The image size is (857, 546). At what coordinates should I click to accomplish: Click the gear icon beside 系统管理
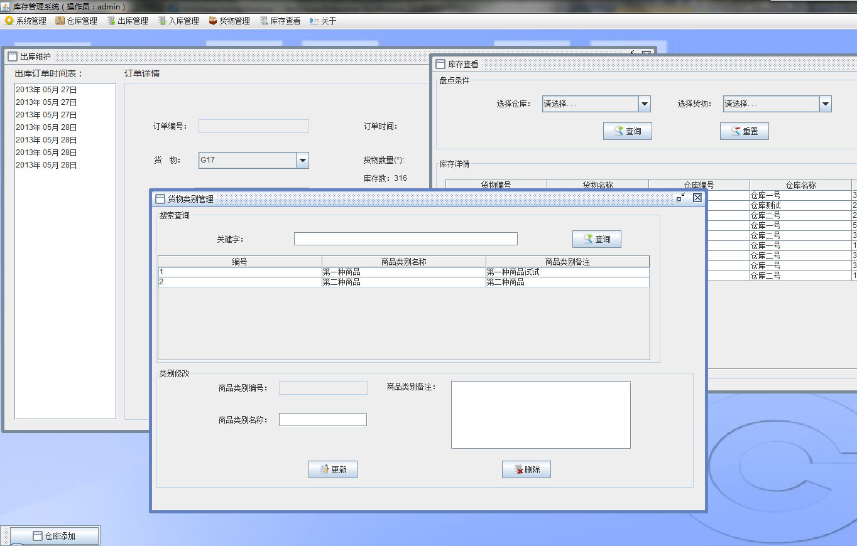pyautogui.click(x=9, y=21)
